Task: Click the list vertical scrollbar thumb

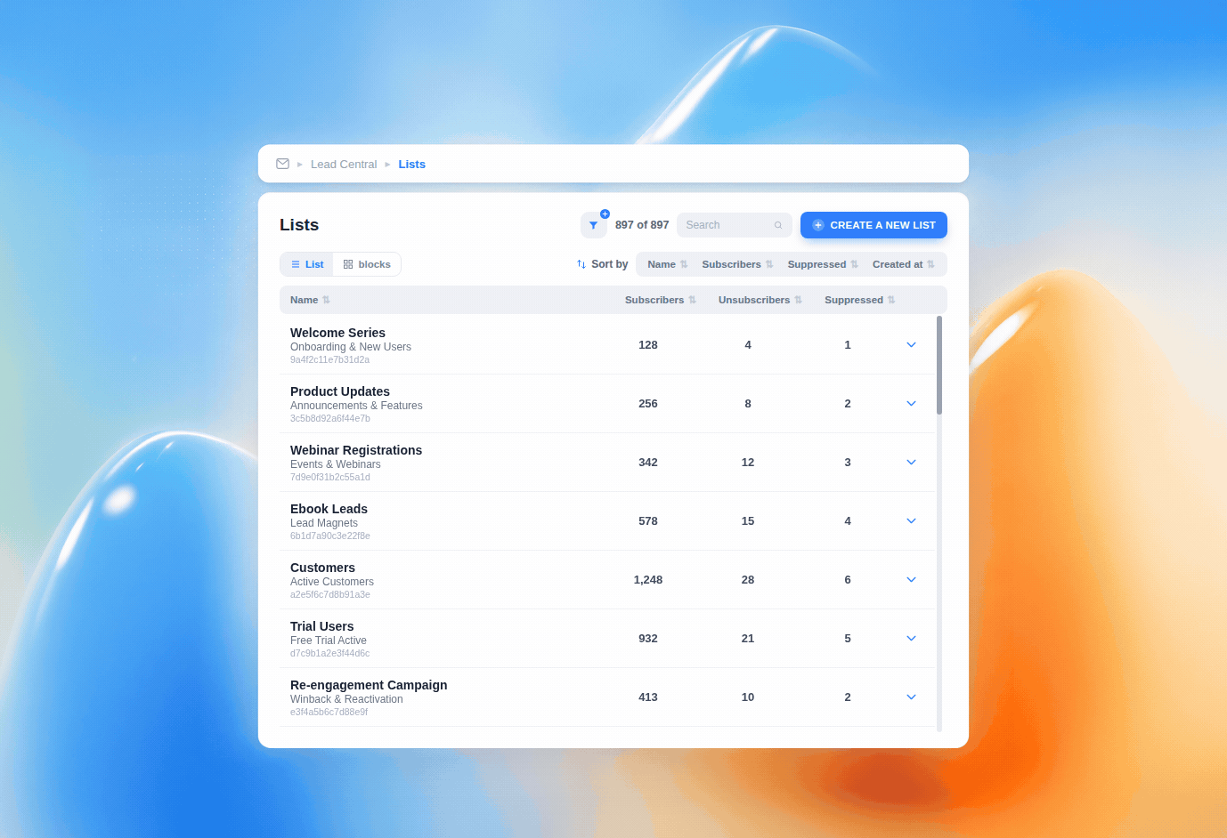Action: tap(939, 365)
